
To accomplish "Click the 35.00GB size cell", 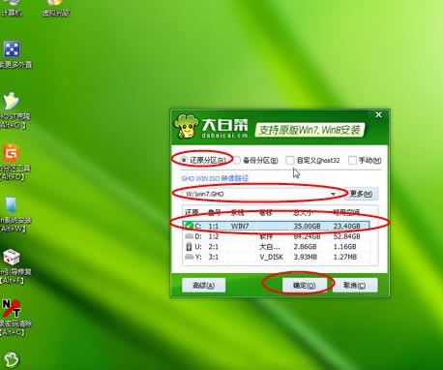I will (307, 226).
